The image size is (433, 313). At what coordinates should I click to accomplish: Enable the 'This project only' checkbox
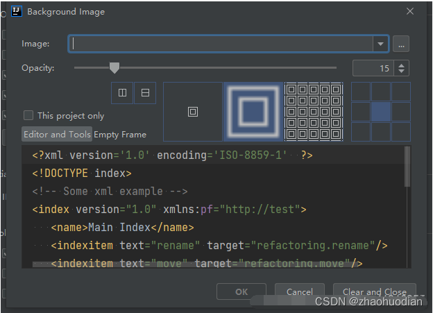28,115
